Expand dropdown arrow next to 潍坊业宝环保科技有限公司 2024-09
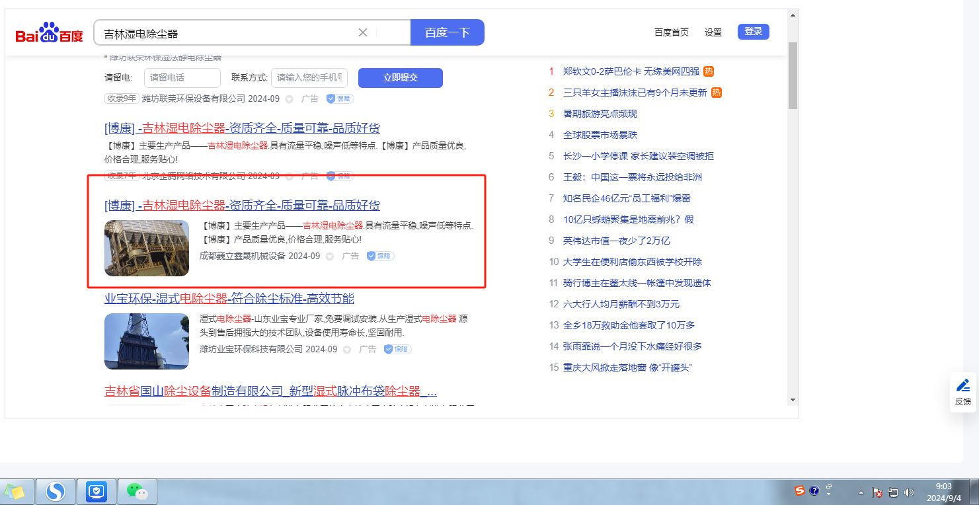The height and width of the screenshot is (505, 979). coord(346,350)
